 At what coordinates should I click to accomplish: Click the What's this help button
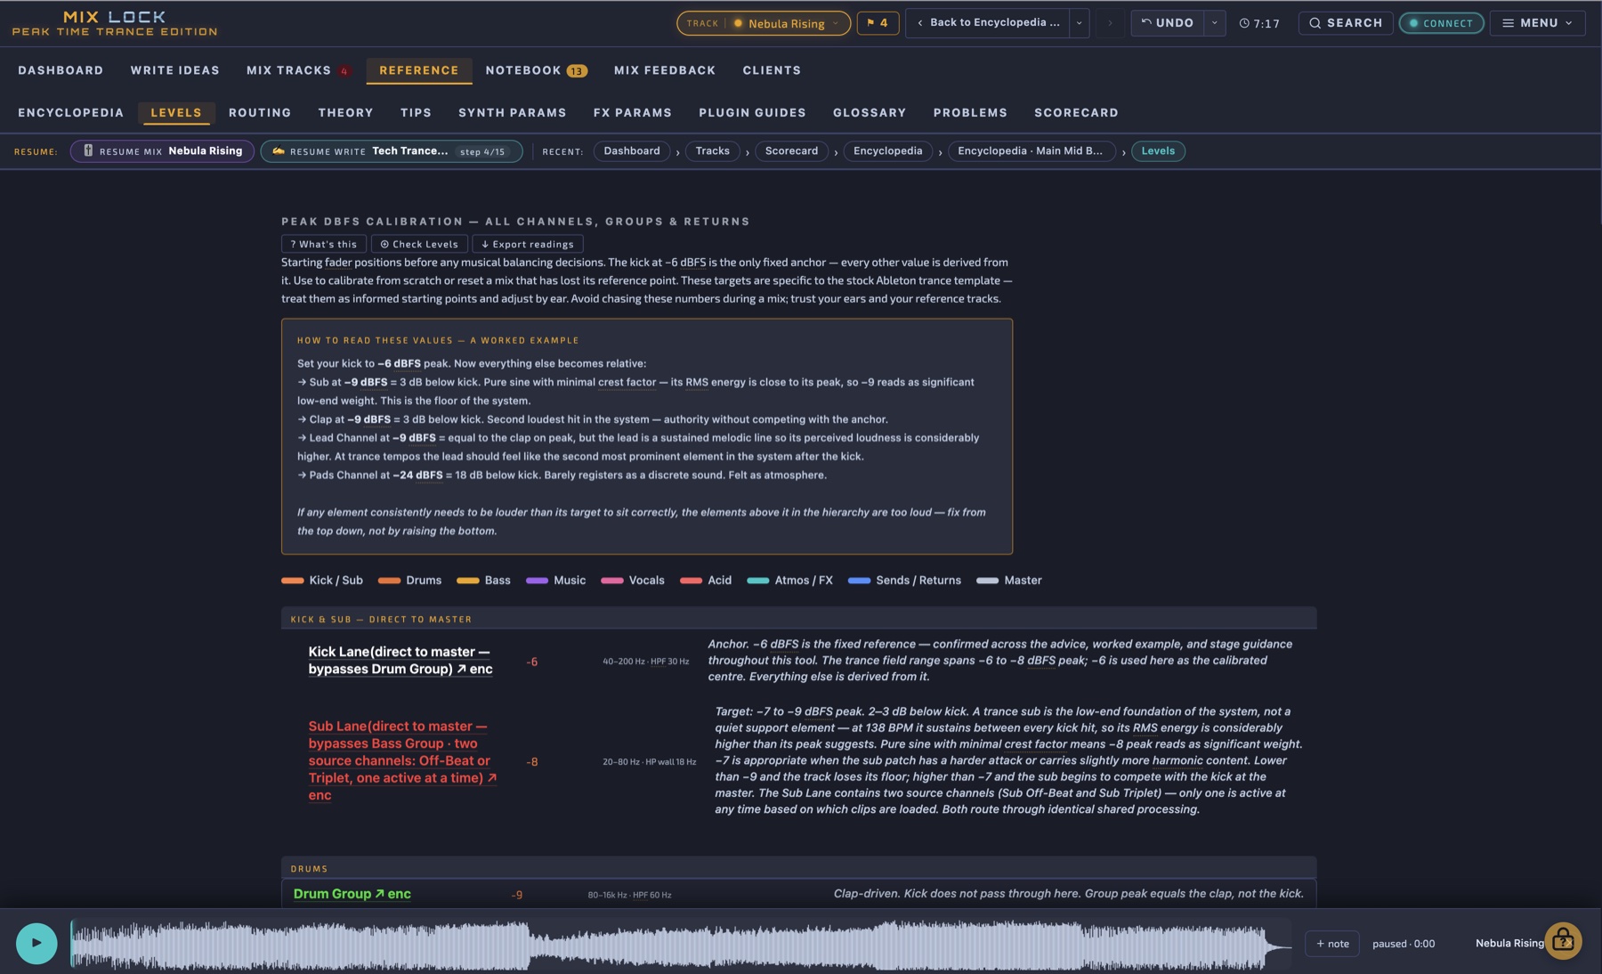pos(324,244)
